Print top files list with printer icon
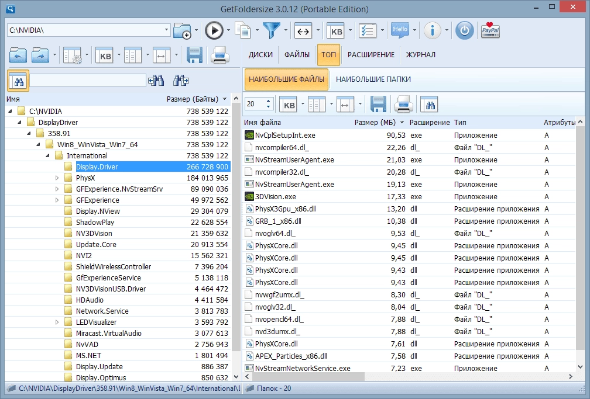 [403, 104]
